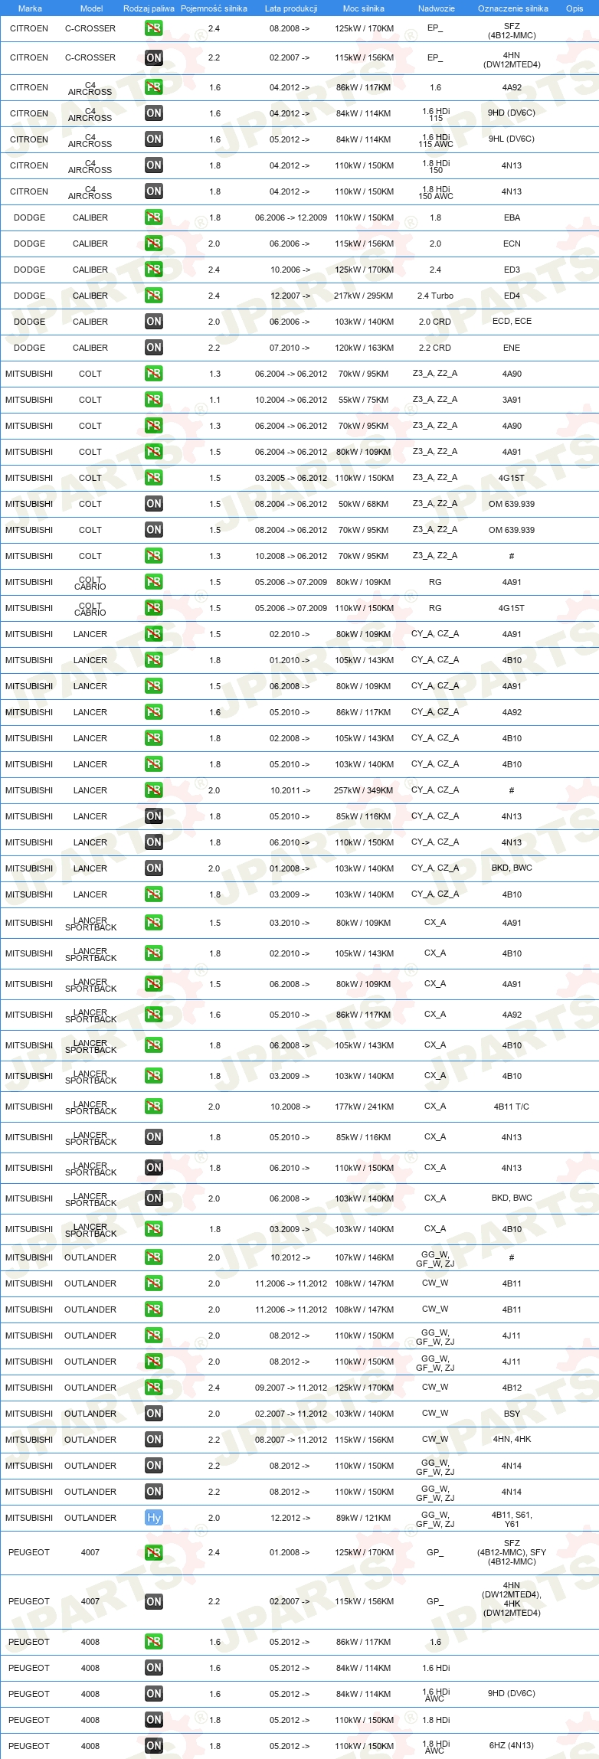Select the '3A91' engine code cell
This screenshot has width=599, height=1759.
coord(512,399)
